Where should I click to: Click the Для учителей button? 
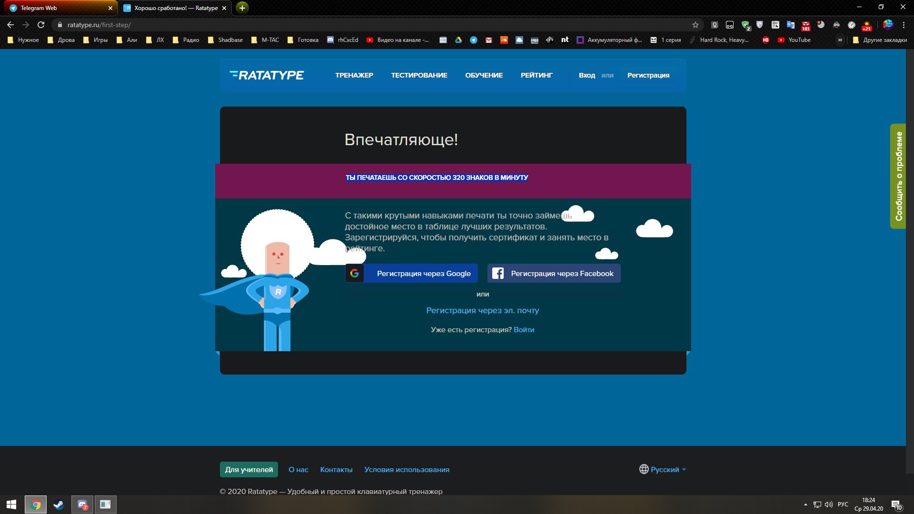click(x=249, y=469)
